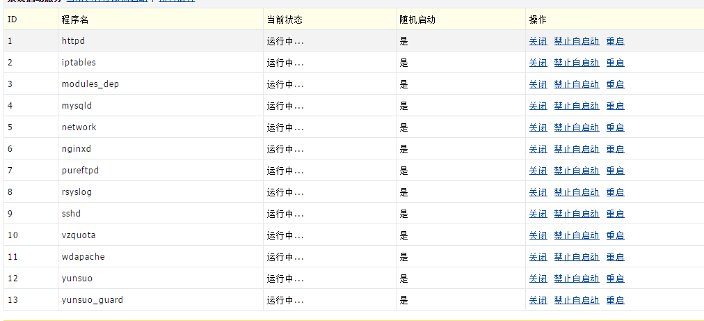Click the 当前状态 column header
Image resolution: width=704 pixels, height=321 pixels.
pyautogui.click(x=285, y=19)
